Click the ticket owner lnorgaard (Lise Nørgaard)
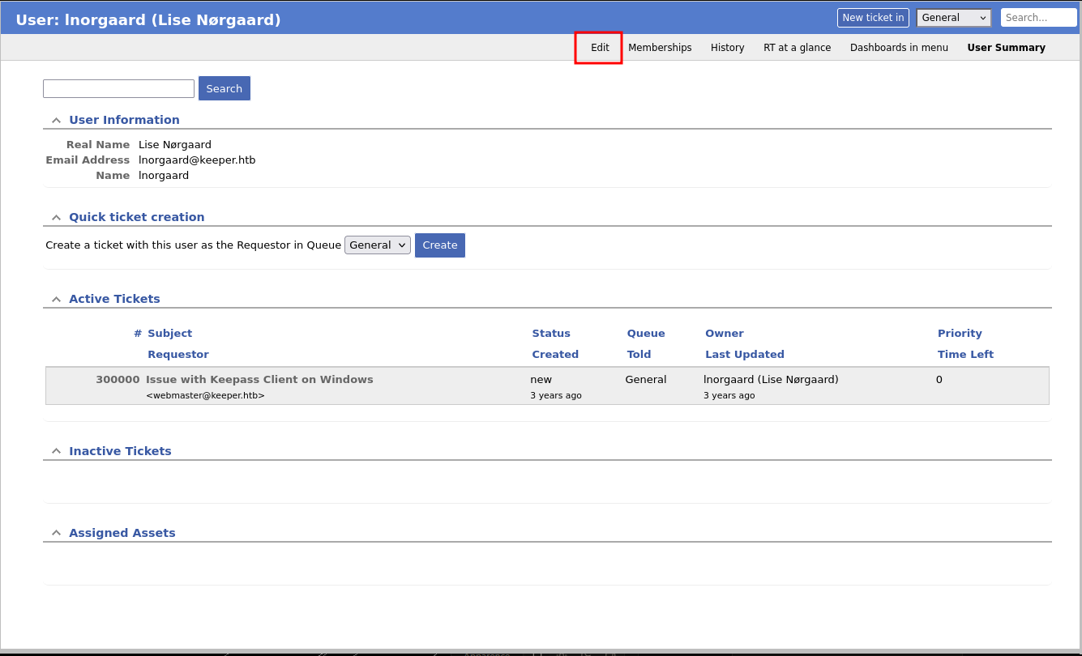This screenshot has height=656, width=1082. (771, 380)
